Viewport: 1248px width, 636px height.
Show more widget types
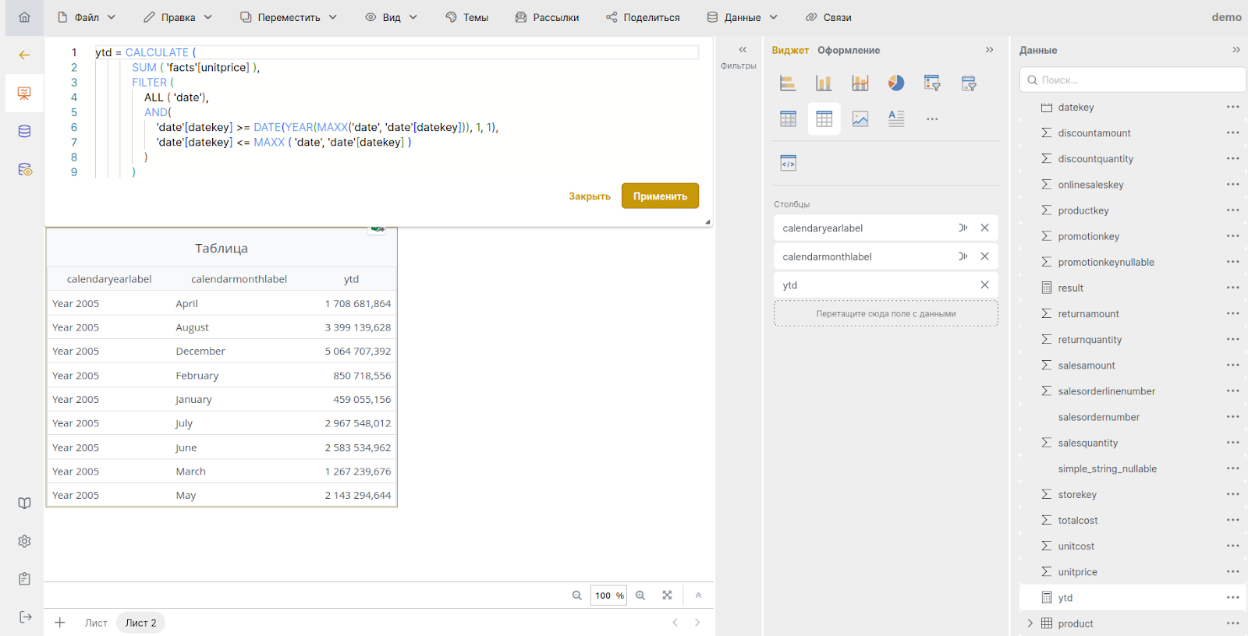[932, 119]
